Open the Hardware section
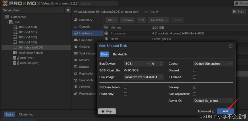 88,33
